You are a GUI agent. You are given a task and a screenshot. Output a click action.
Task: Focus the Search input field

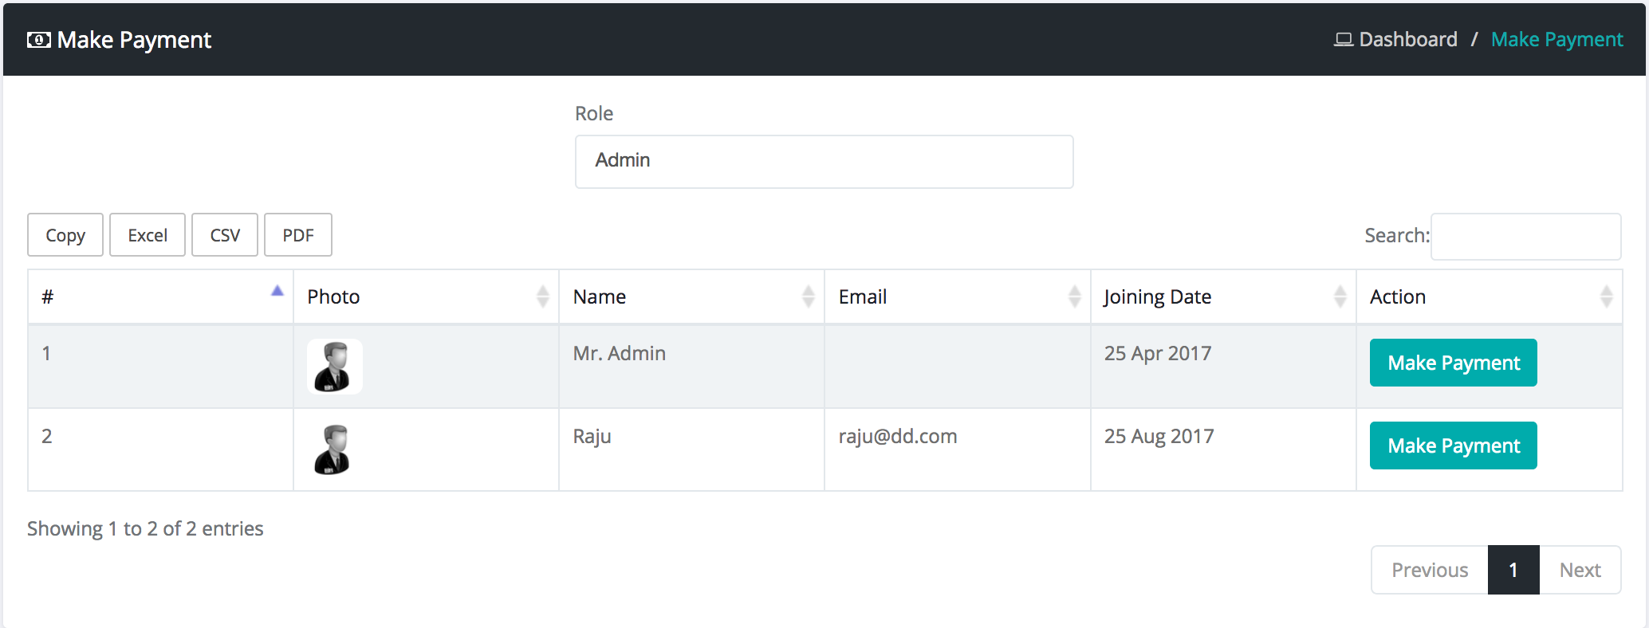click(x=1525, y=237)
